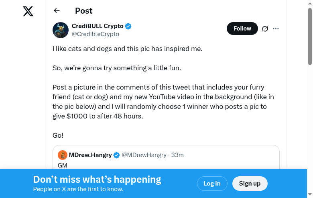Screen dimensions: 313x198
Task: Open CrediBULL Crypto's profile avatar
Action: pos(61,30)
